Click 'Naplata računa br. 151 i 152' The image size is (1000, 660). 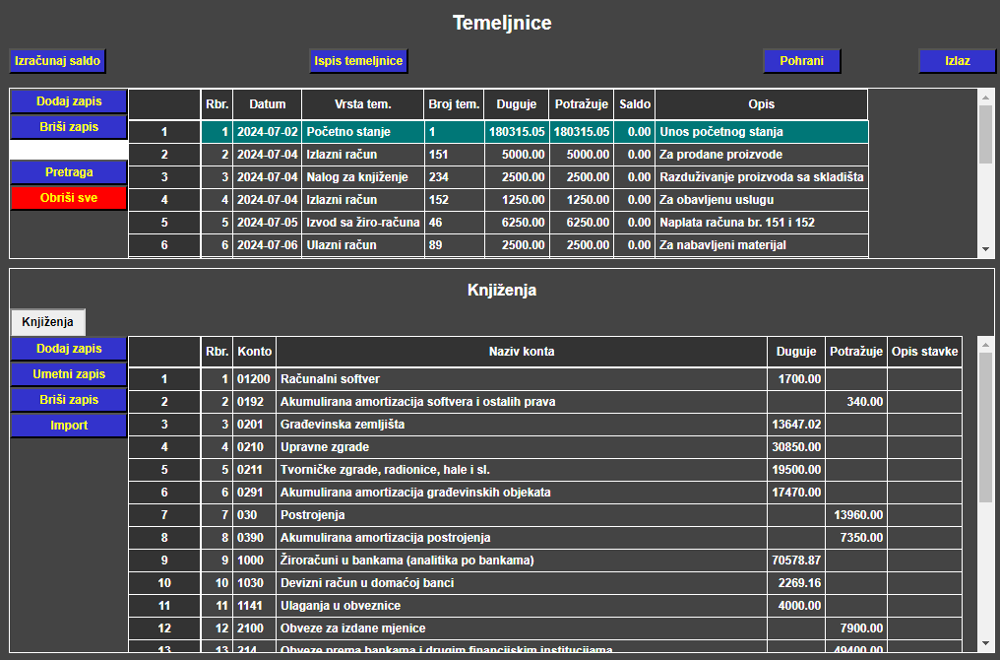click(762, 223)
